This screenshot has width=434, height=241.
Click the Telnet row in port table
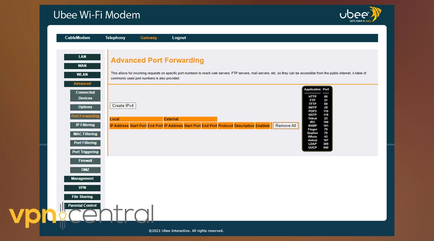pyautogui.click(x=317, y=119)
